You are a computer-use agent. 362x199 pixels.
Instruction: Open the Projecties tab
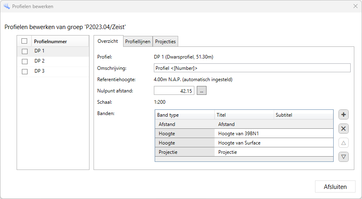(x=166, y=42)
